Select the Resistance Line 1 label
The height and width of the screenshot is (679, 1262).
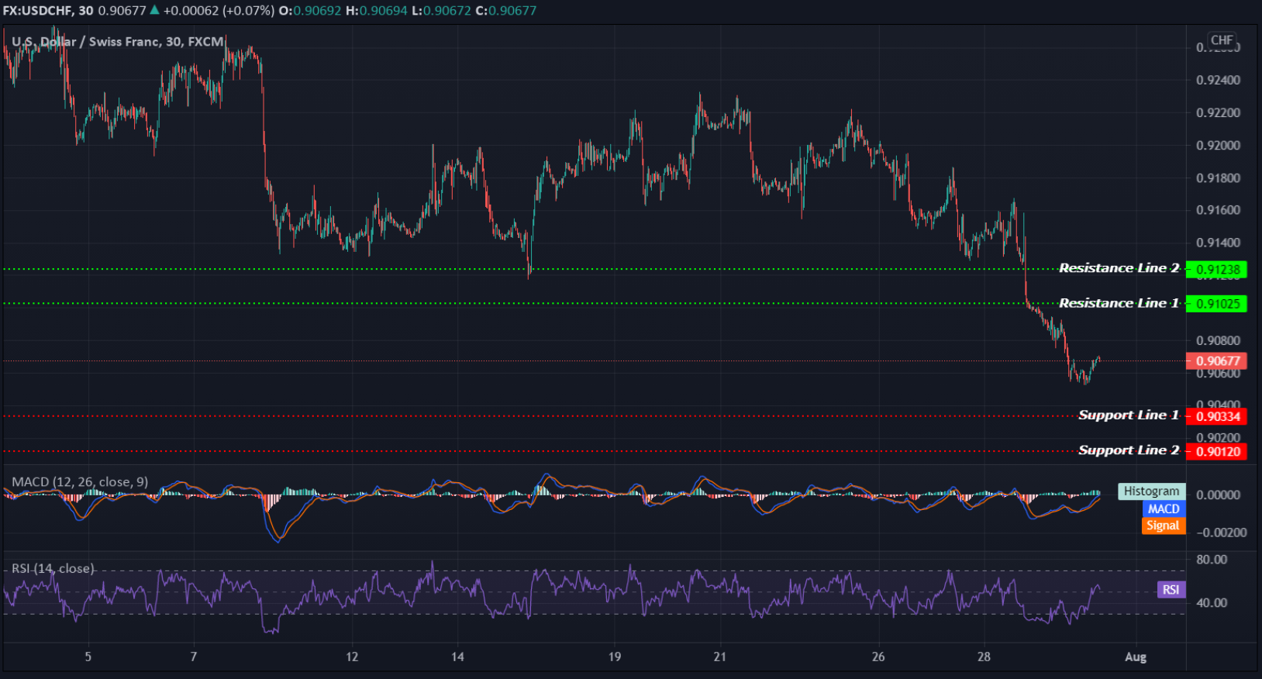click(x=1119, y=303)
